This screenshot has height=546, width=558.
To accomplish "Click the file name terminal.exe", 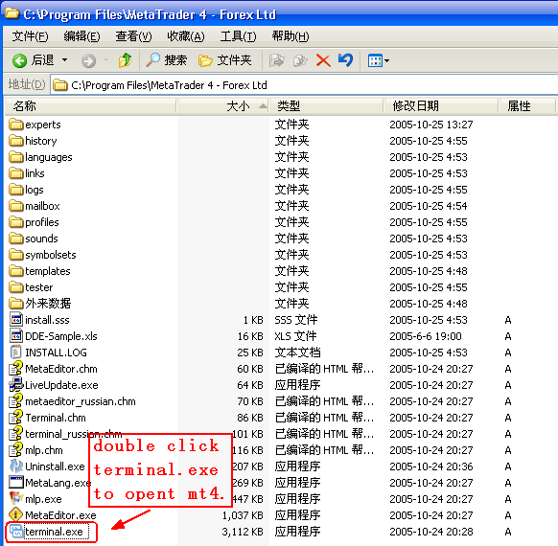I will pos(54,532).
